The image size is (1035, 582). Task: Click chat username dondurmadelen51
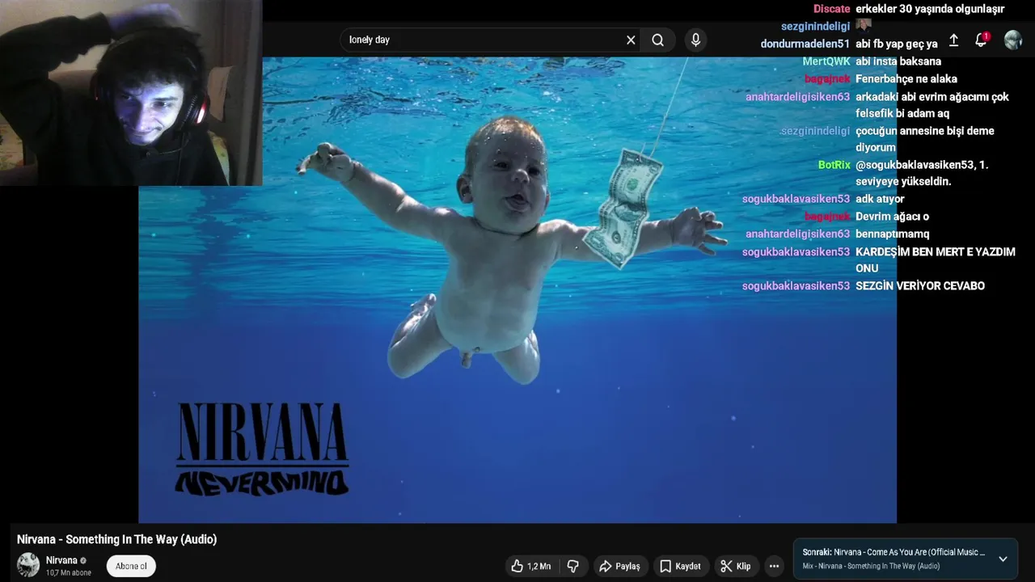pyautogui.click(x=805, y=44)
